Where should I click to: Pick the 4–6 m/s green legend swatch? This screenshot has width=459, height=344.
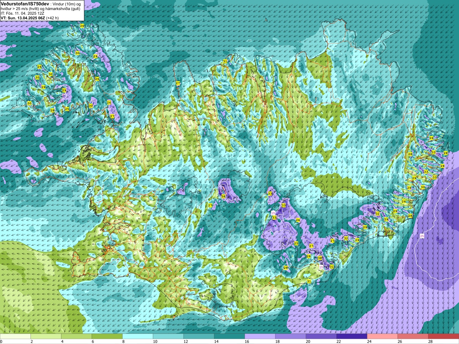[77, 336]
